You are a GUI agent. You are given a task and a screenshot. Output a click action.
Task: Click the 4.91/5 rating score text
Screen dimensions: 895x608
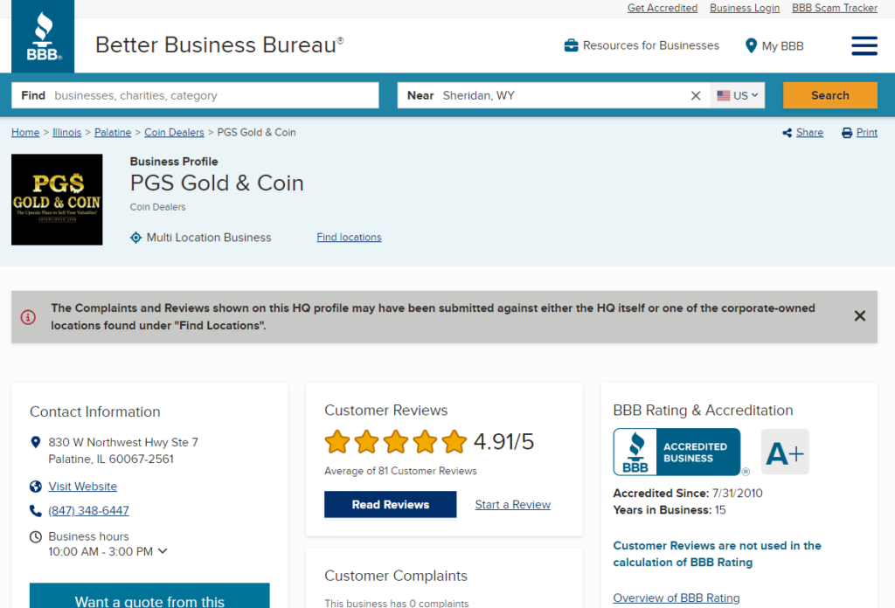(503, 442)
